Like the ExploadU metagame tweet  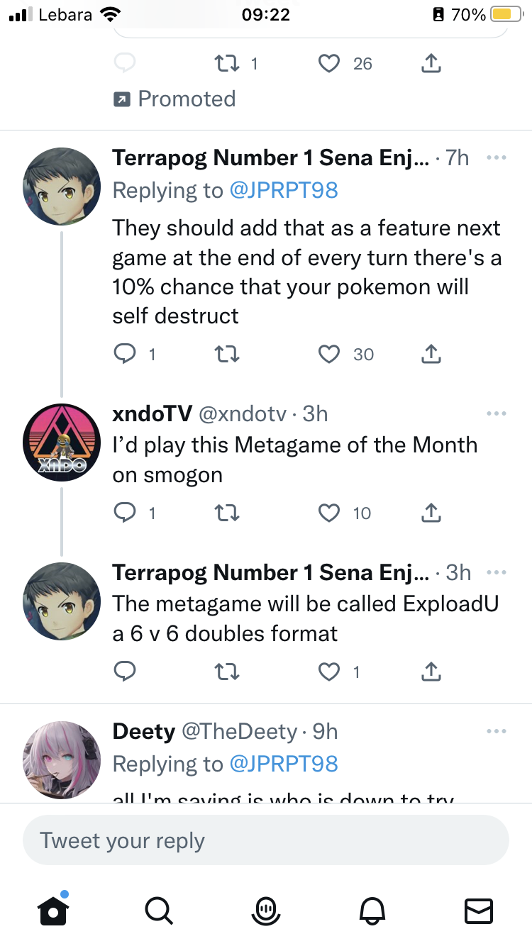[329, 672]
